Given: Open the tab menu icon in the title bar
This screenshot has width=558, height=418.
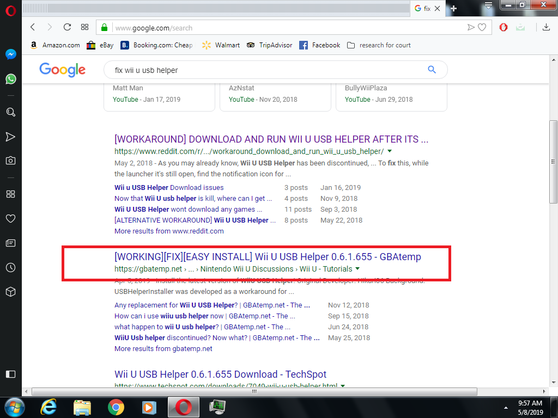Looking at the screenshot, I should coord(488,5).
